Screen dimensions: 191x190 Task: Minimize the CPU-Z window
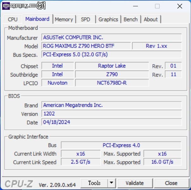point(135,6)
